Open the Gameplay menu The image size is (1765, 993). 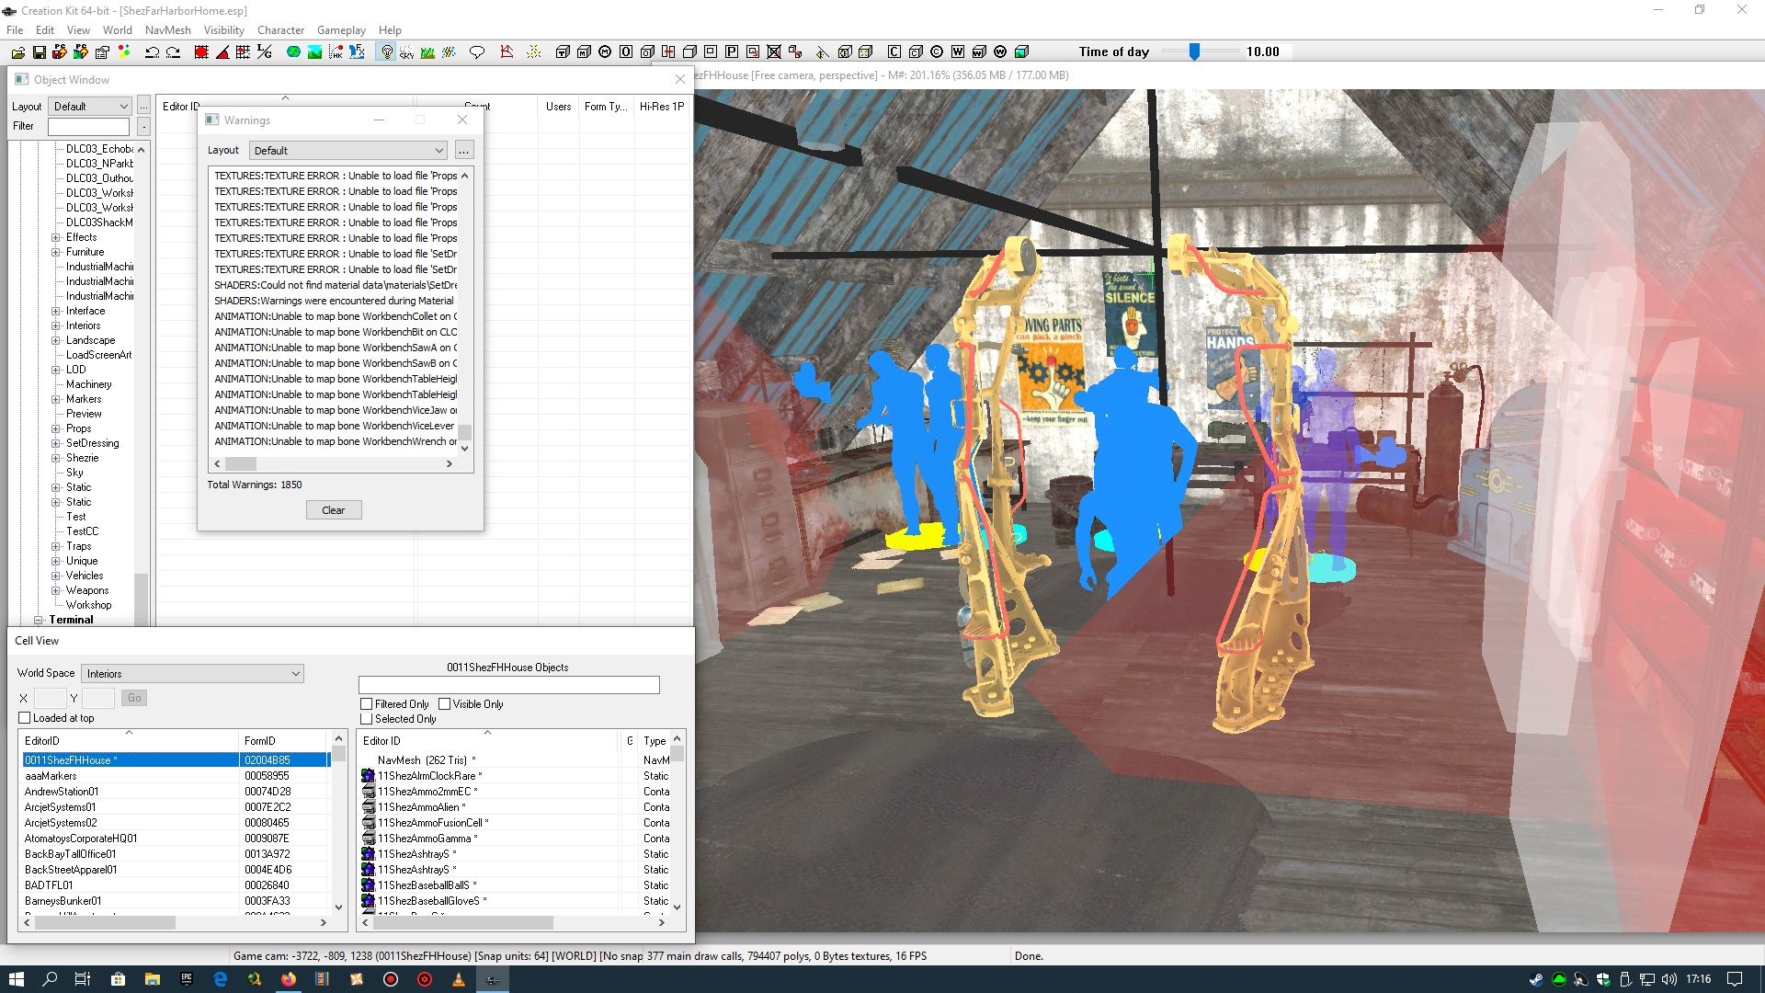click(x=341, y=30)
